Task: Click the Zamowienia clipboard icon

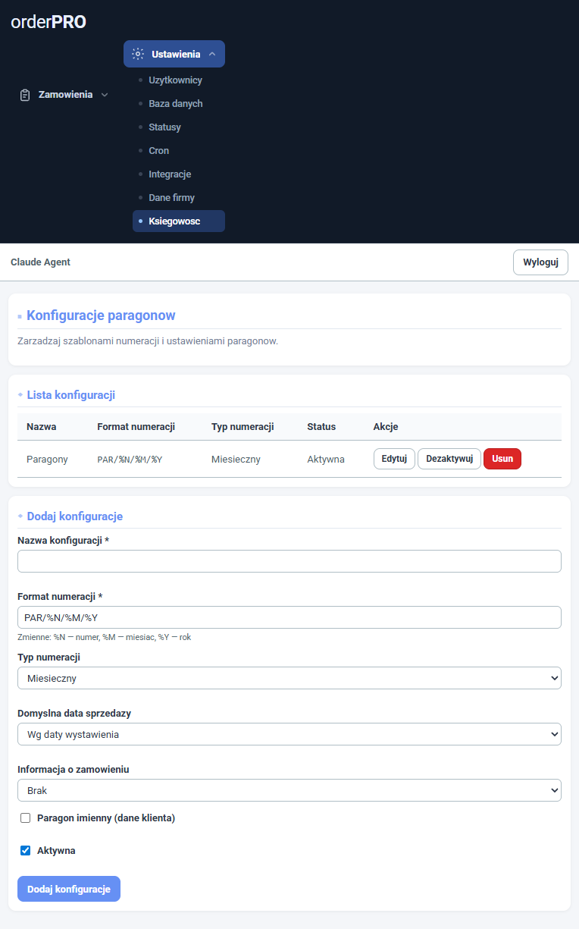Action: pos(25,95)
